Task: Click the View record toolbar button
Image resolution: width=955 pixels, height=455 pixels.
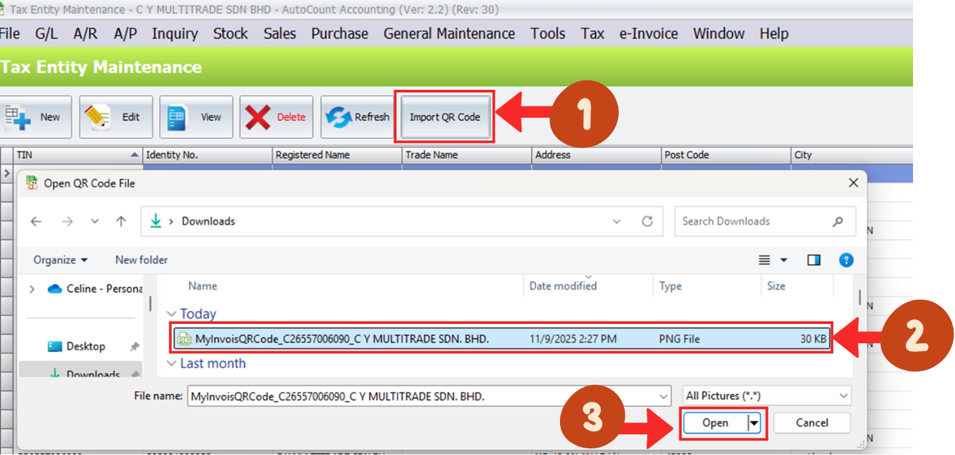Action: [196, 117]
